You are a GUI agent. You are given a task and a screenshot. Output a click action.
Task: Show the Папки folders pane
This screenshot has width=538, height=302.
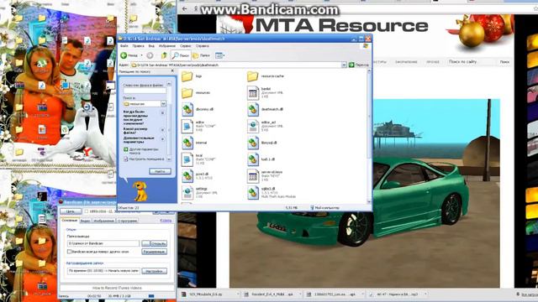click(202, 55)
